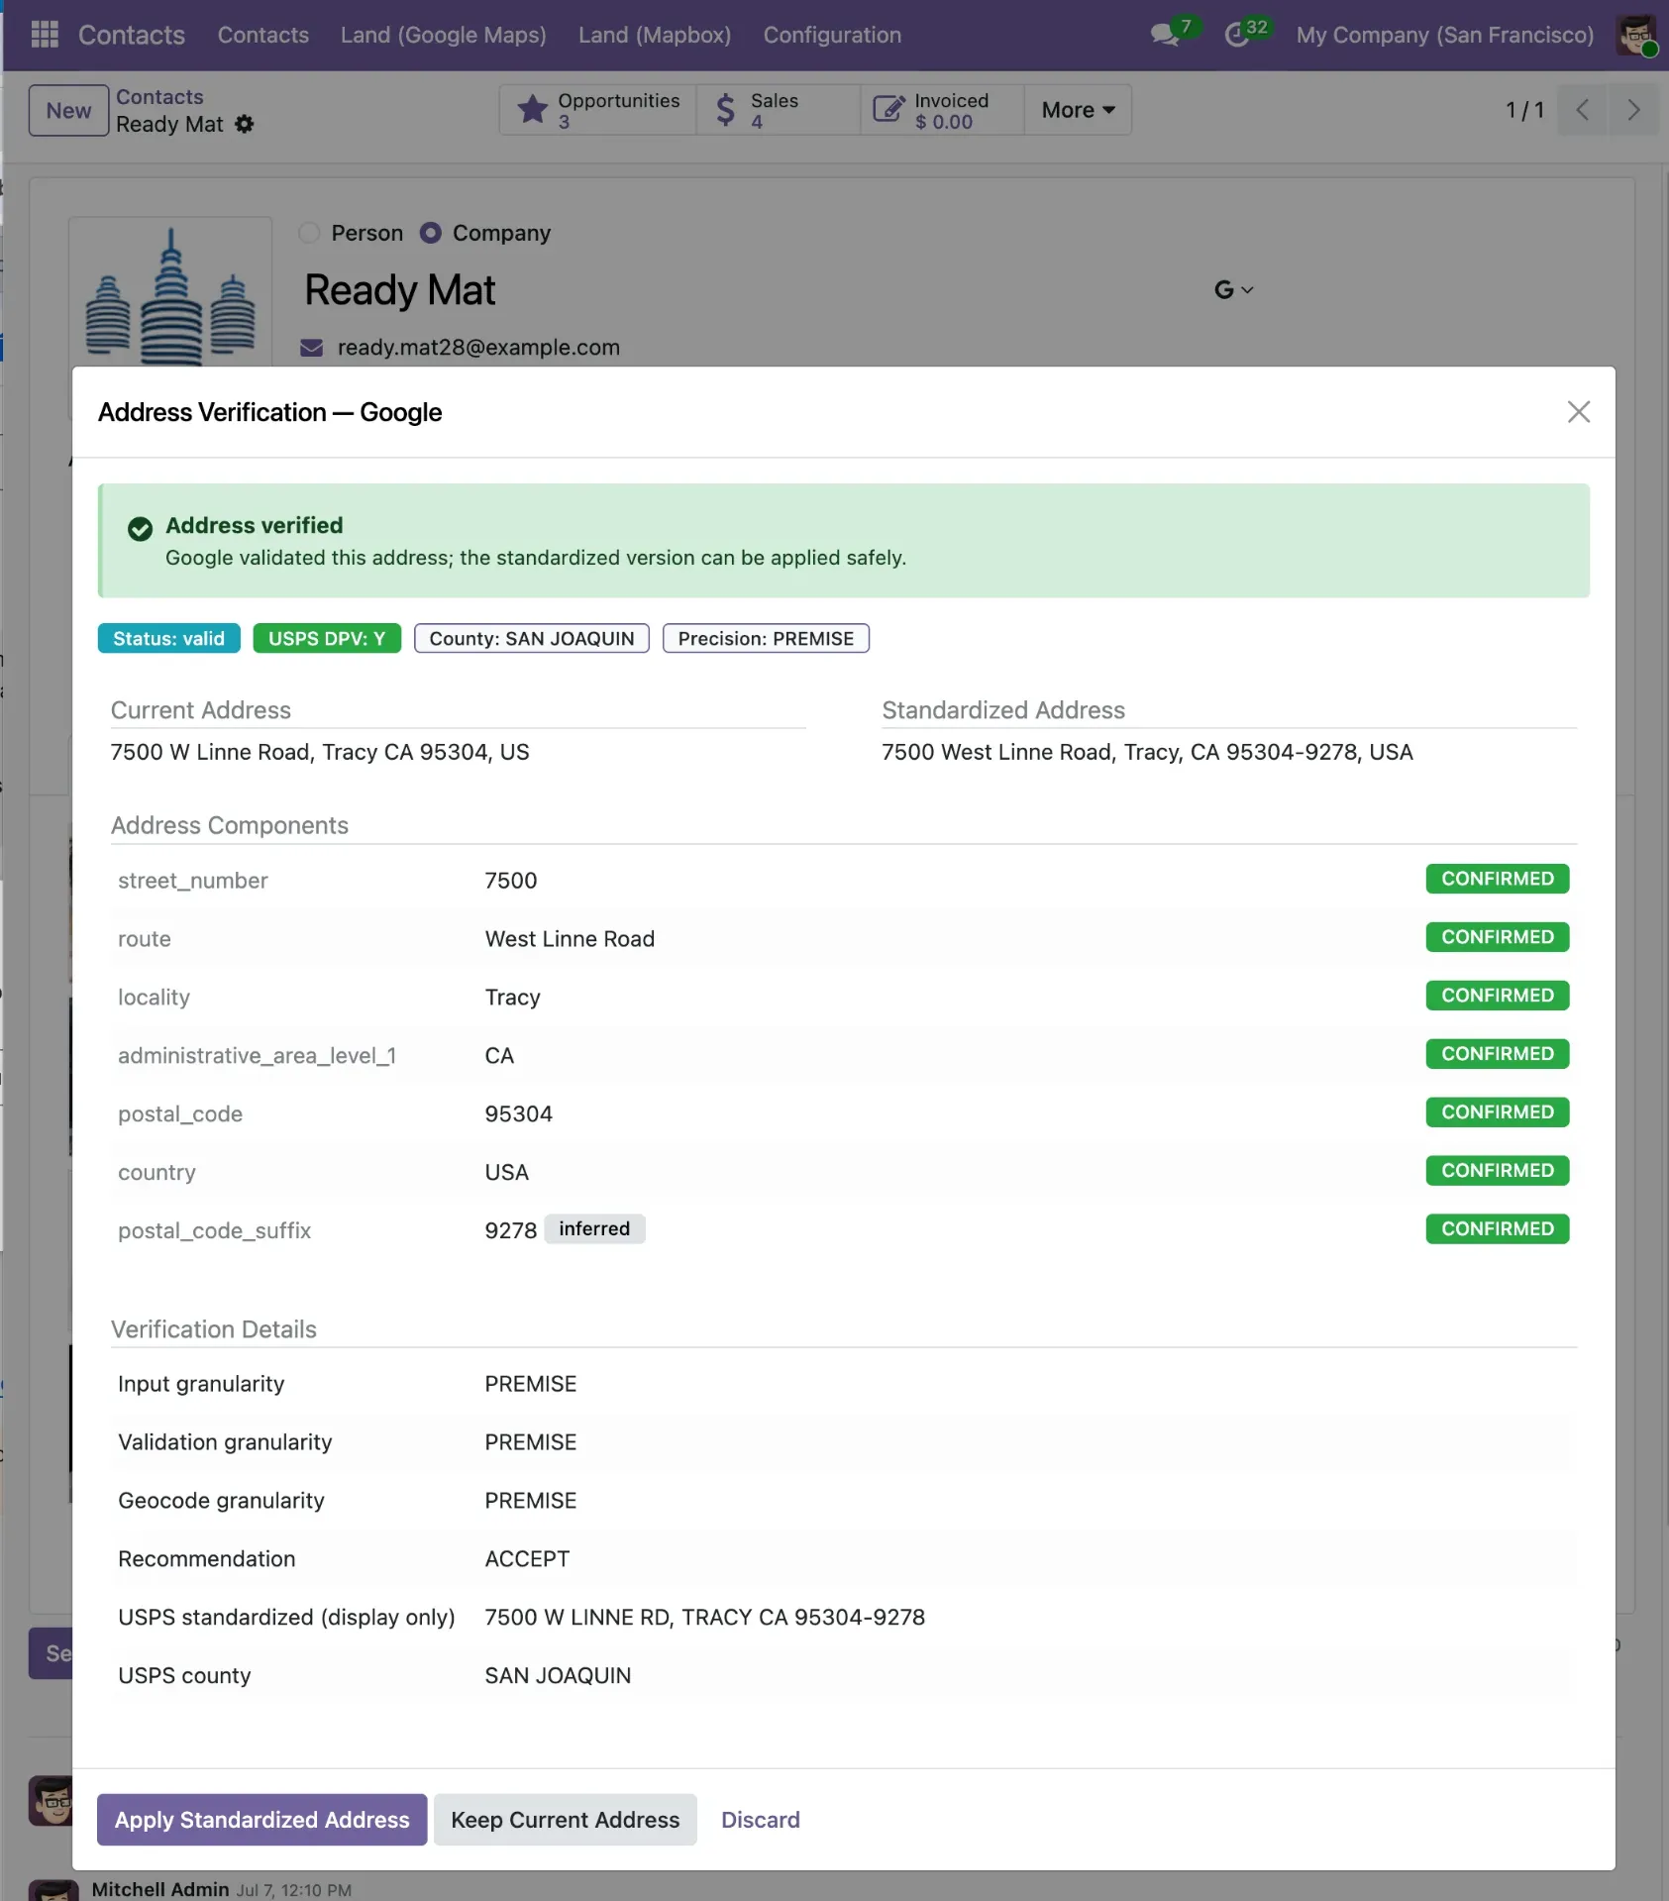Click the CONFIRMED badge for postal_code

pos(1498,1112)
